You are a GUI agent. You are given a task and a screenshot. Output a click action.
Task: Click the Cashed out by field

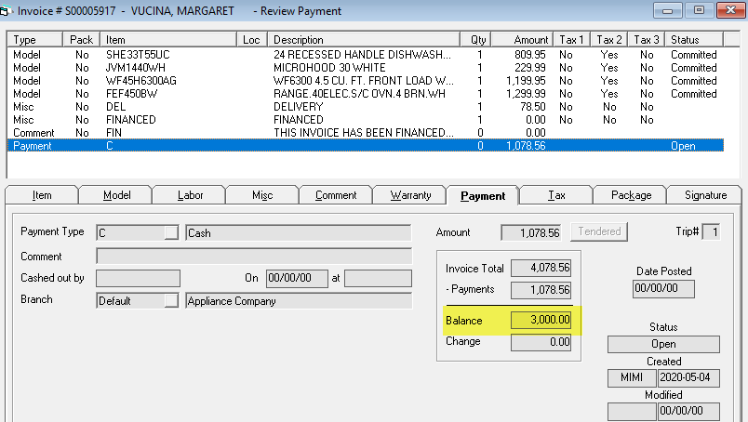(x=138, y=278)
